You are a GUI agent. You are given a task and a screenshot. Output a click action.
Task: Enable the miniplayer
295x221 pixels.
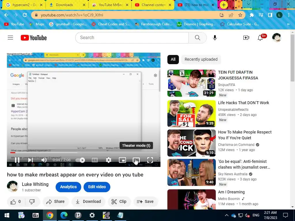point(122,160)
